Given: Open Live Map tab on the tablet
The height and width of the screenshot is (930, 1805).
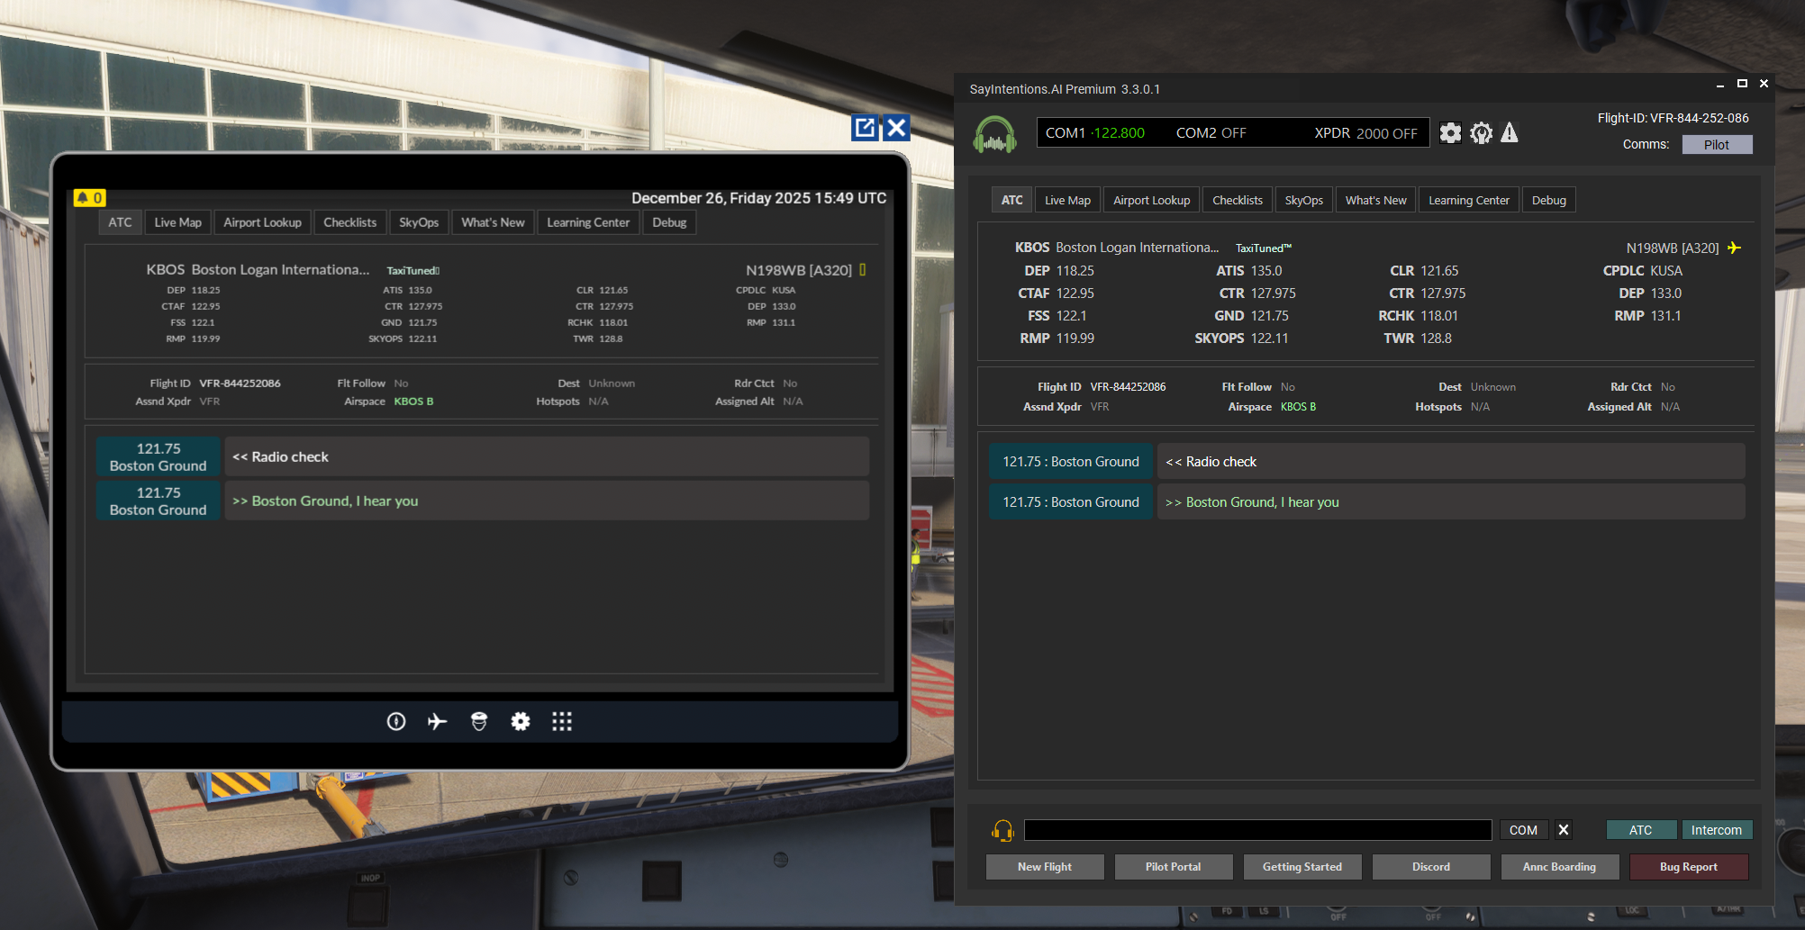Looking at the screenshot, I should pyautogui.click(x=178, y=222).
